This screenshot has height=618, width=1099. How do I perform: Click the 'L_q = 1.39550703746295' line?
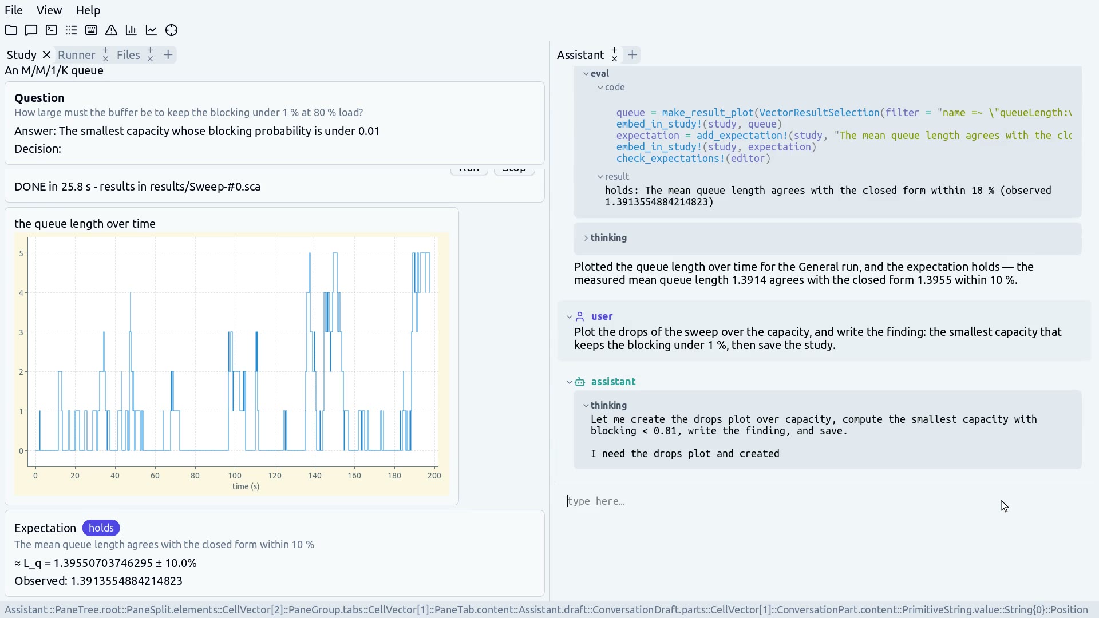(105, 563)
